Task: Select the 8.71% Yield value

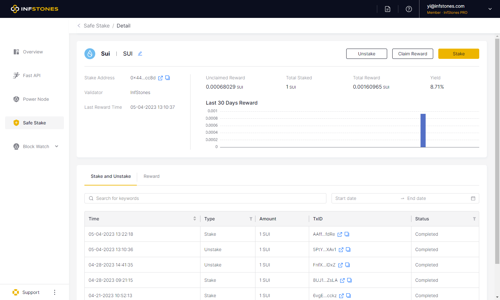Action: [x=437, y=87]
